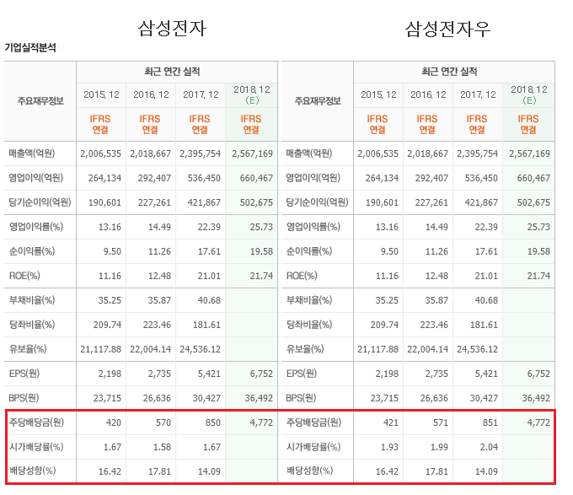Click 4,772 dividend estimate in 삼성전자 table
573x495 pixels.
click(261, 422)
